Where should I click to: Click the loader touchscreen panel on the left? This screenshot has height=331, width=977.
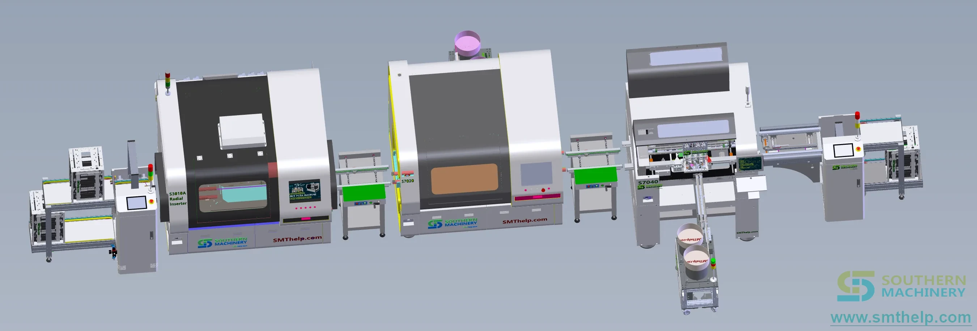point(136,203)
